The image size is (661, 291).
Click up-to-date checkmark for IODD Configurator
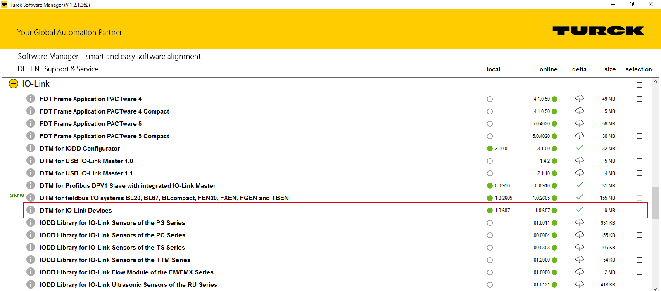[580, 147]
